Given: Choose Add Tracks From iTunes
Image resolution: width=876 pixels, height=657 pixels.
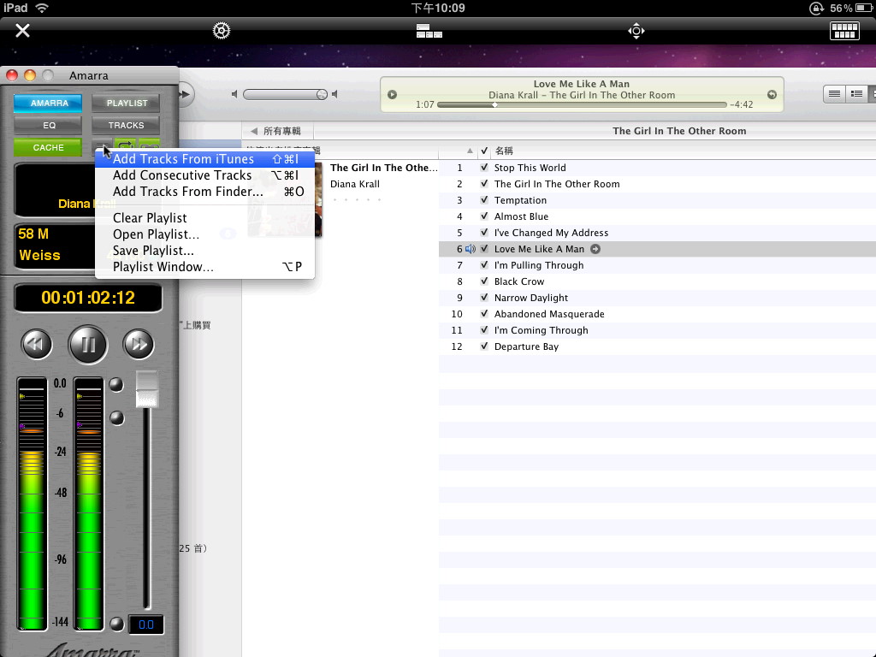Looking at the screenshot, I should (204, 159).
